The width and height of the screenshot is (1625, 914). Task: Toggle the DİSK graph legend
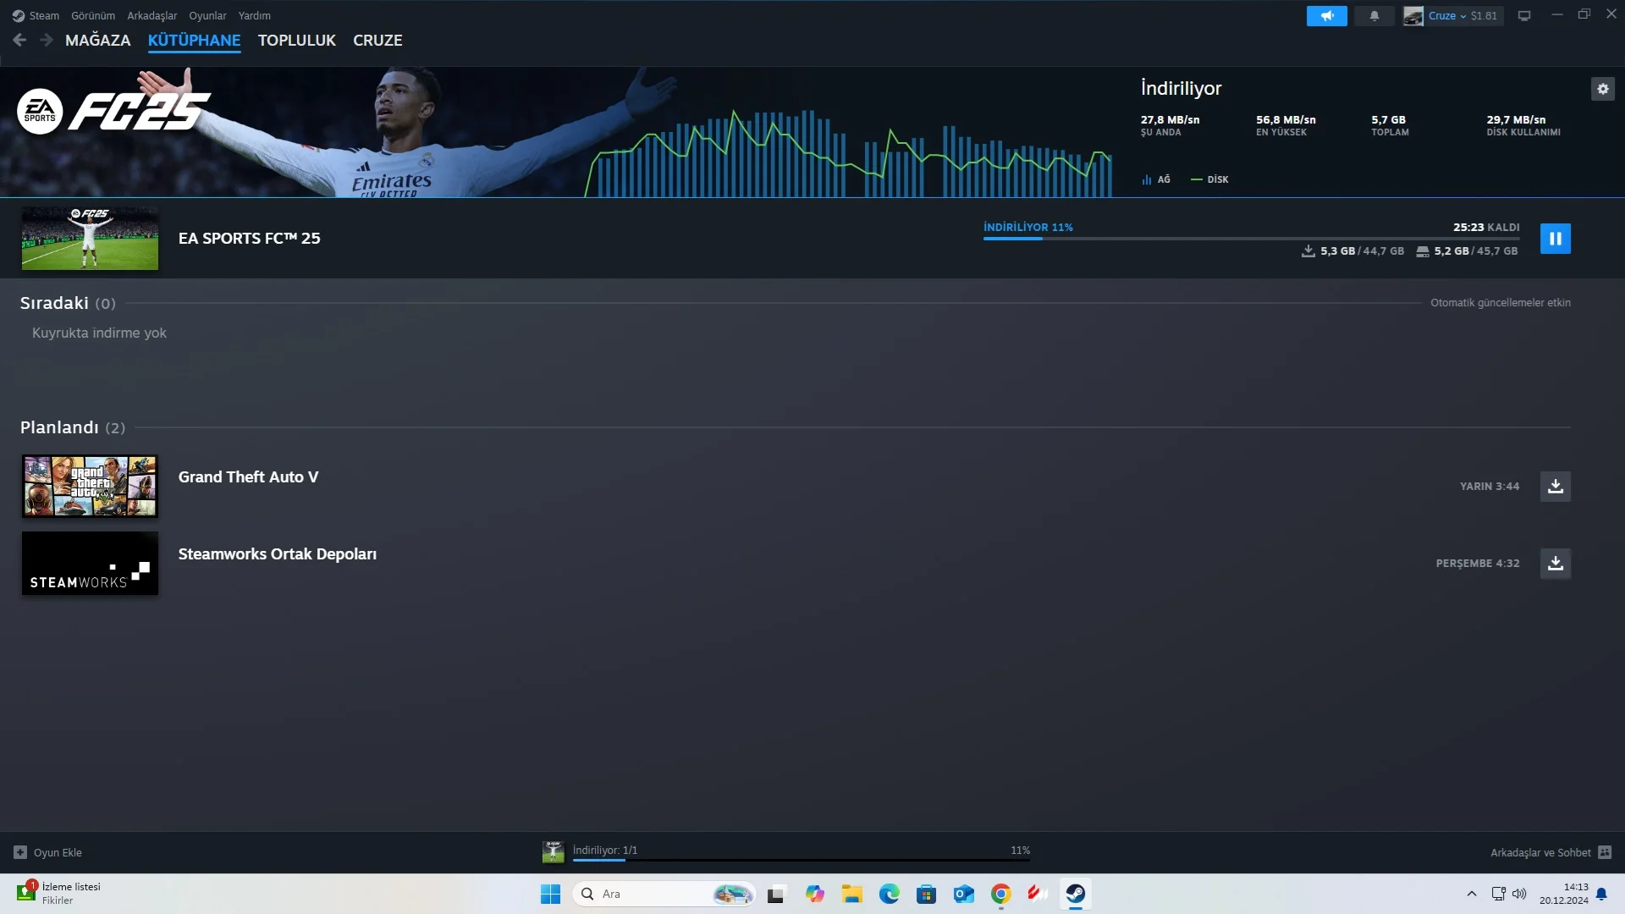point(1209,179)
